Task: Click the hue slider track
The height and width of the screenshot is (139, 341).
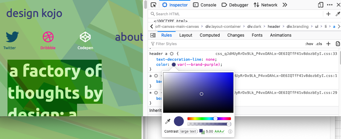Action: tap(209, 119)
